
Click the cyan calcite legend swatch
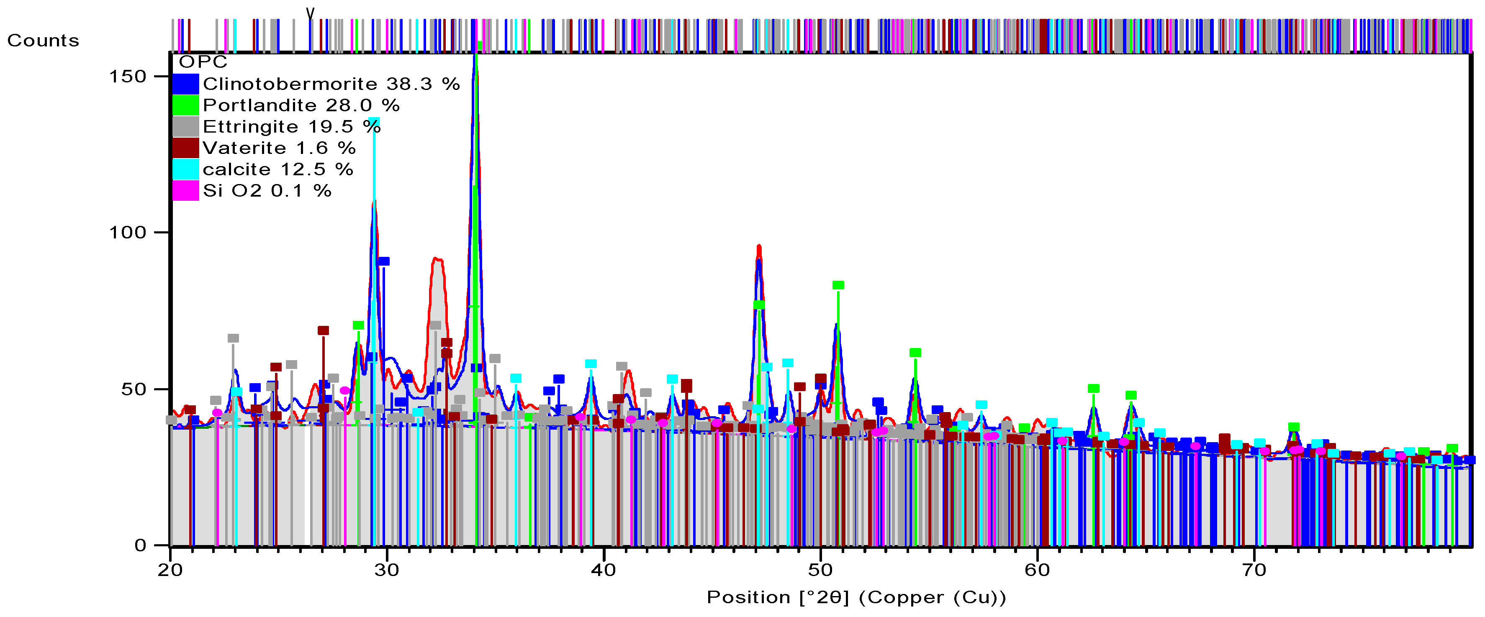(186, 169)
